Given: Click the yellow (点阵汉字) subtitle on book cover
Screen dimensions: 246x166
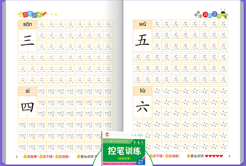Looking at the screenshot, I should pyautogui.click(x=124, y=159).
